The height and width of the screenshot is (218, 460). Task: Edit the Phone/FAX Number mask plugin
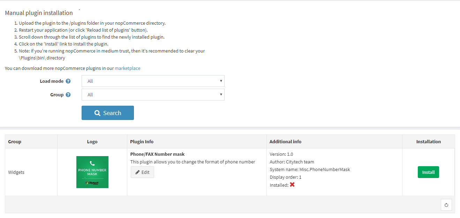click(142, 172)
